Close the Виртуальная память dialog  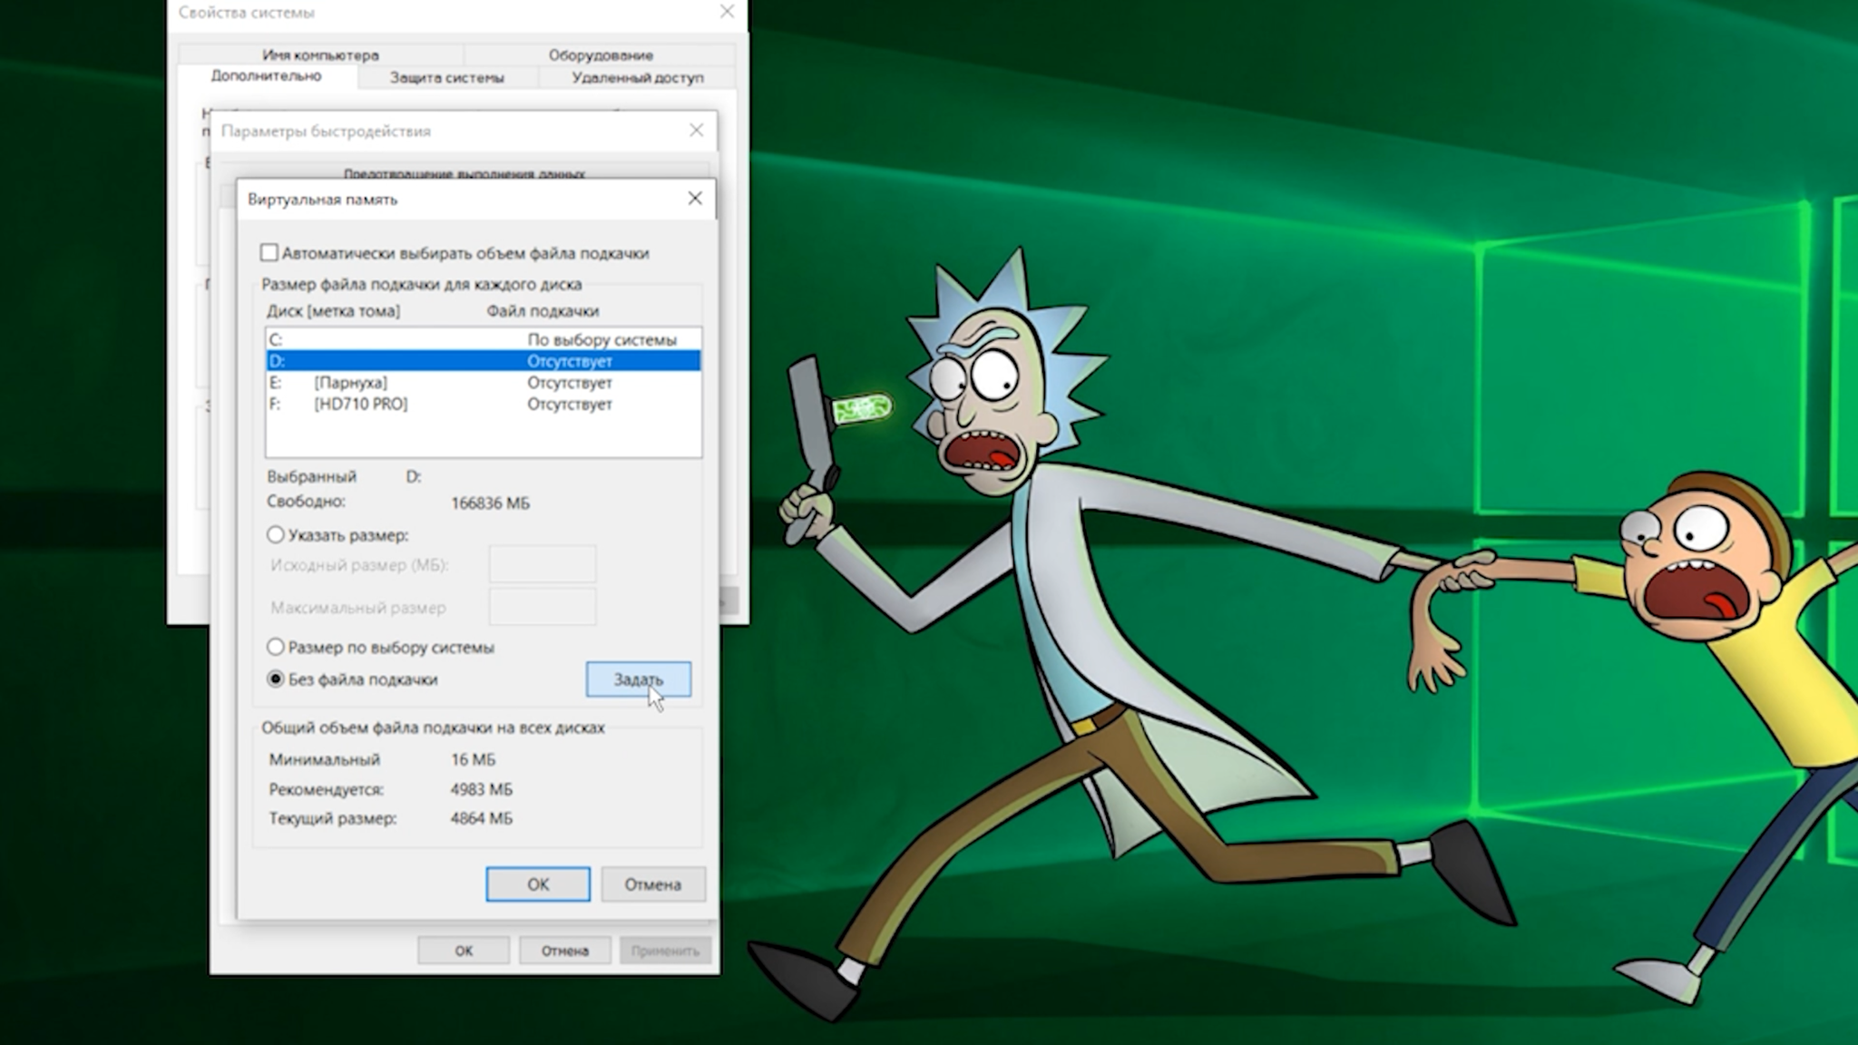tap(695, 199)
